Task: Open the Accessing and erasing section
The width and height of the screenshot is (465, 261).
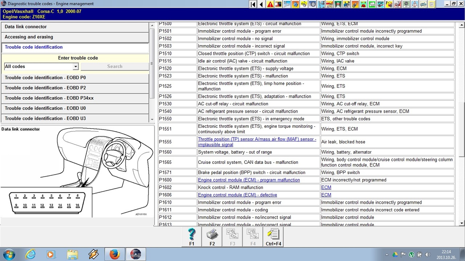Action: [x=75, y=37]
